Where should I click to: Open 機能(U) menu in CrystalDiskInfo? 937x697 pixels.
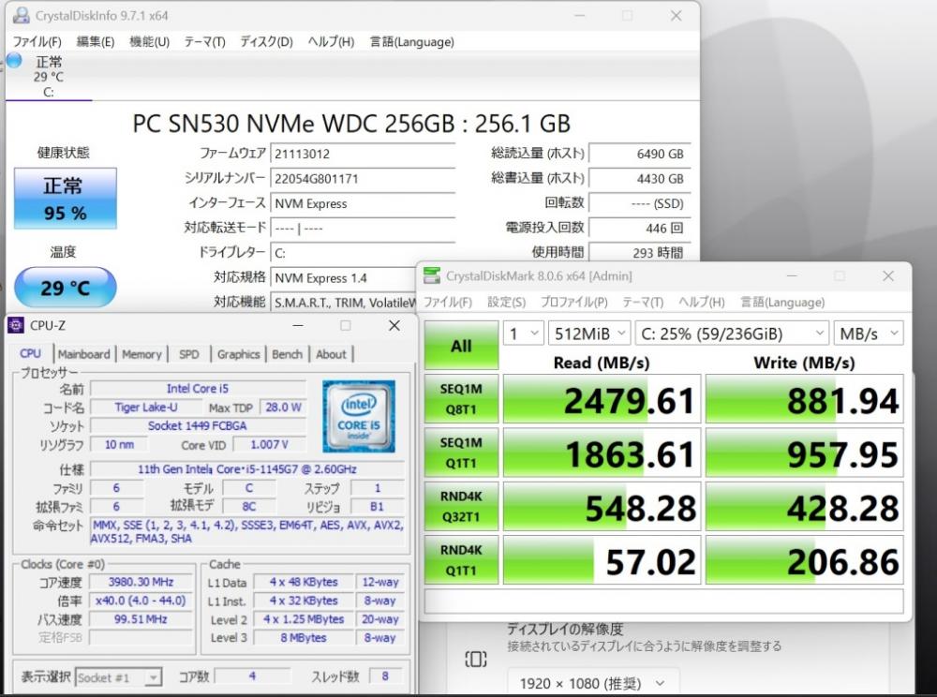tap(149, 42)
